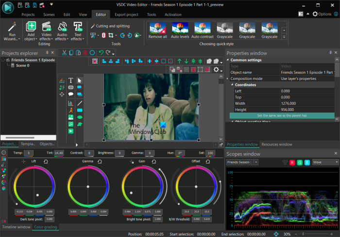Click 'Set the same size as the parent has'
This screenshot has height=237, width=340.
pos(282,116)
